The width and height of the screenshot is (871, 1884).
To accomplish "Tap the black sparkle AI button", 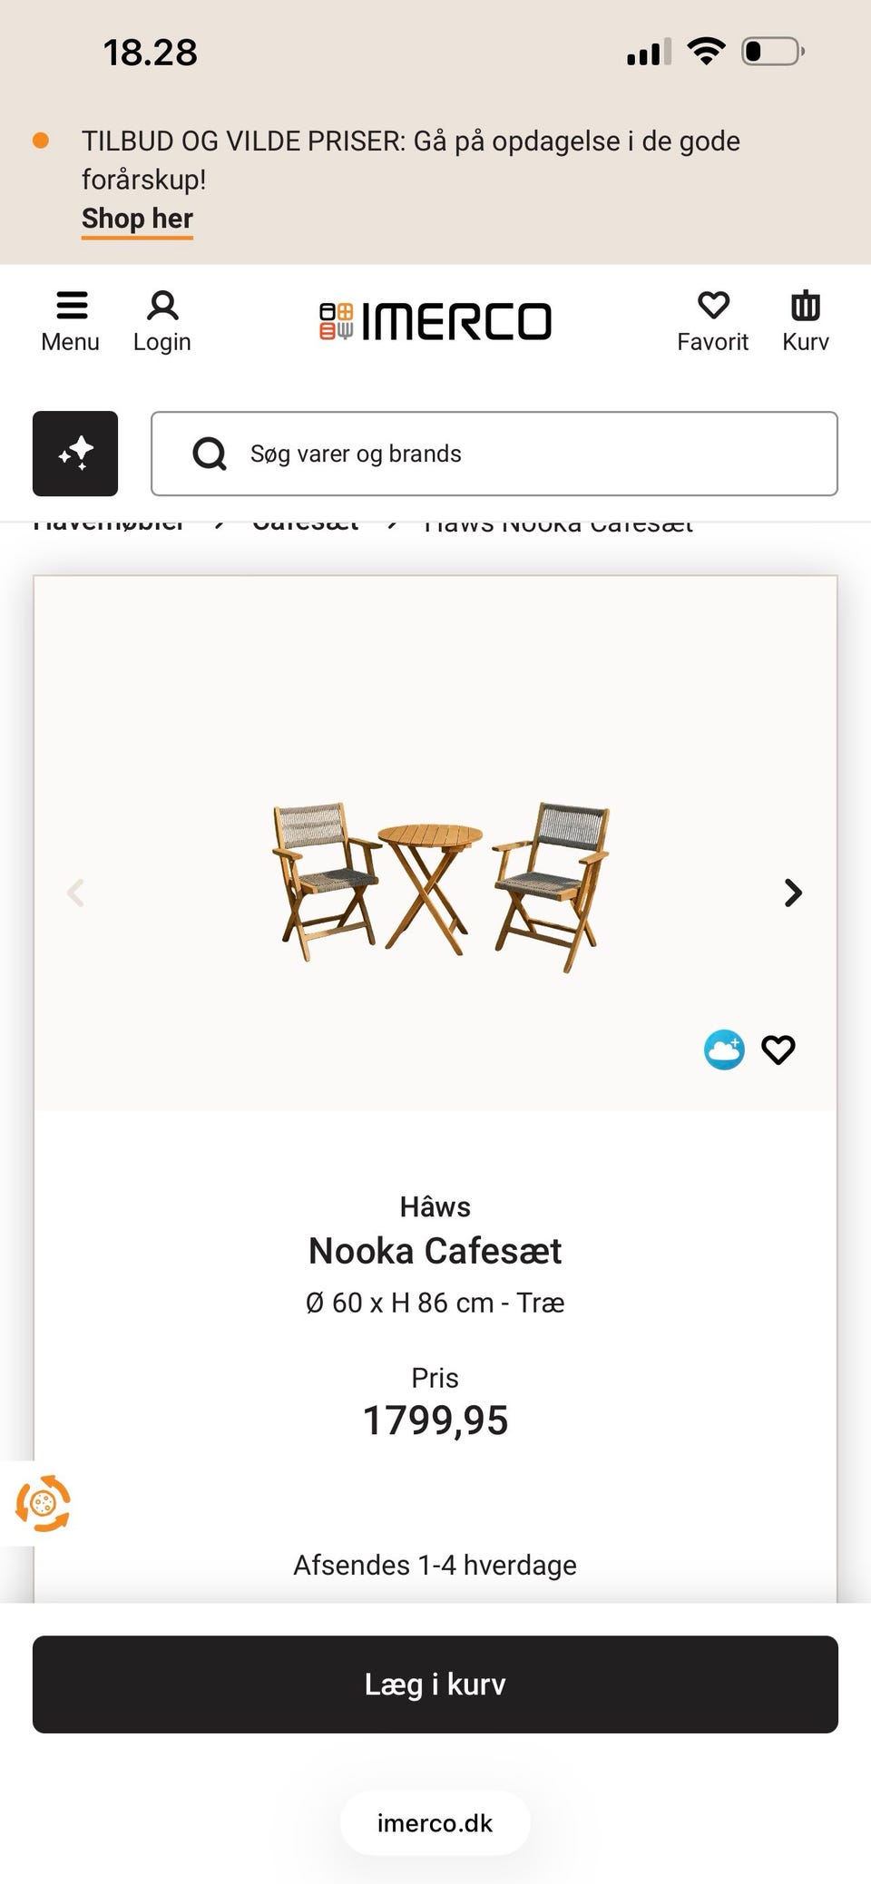I will pos(75,454).
